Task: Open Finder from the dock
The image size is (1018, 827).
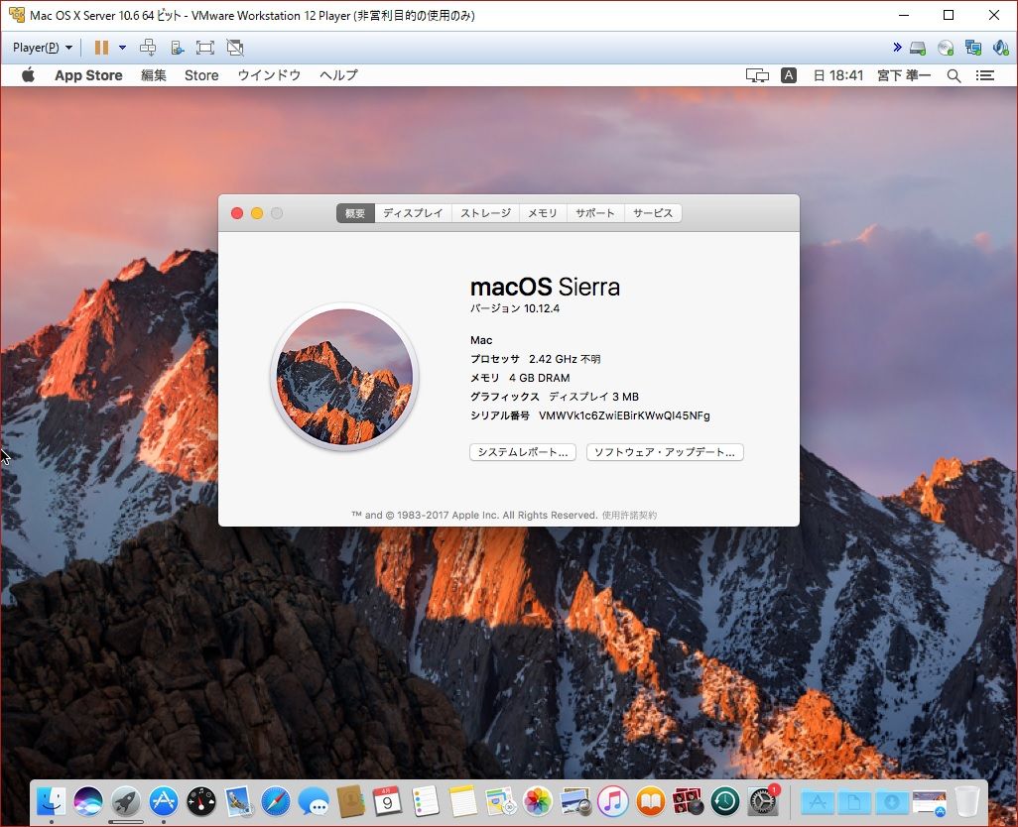Action: pos(51,801)
